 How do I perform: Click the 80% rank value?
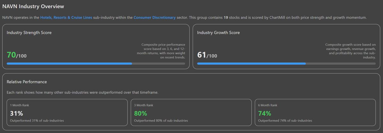pyautogui.click(x=141, y=113)
